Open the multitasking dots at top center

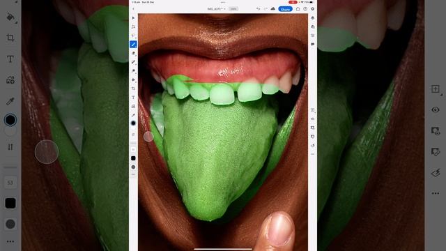[223, 2]
